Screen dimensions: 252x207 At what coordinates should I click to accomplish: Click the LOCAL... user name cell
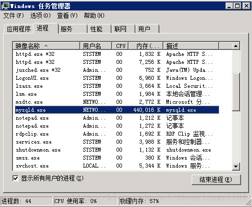[94, 166]
